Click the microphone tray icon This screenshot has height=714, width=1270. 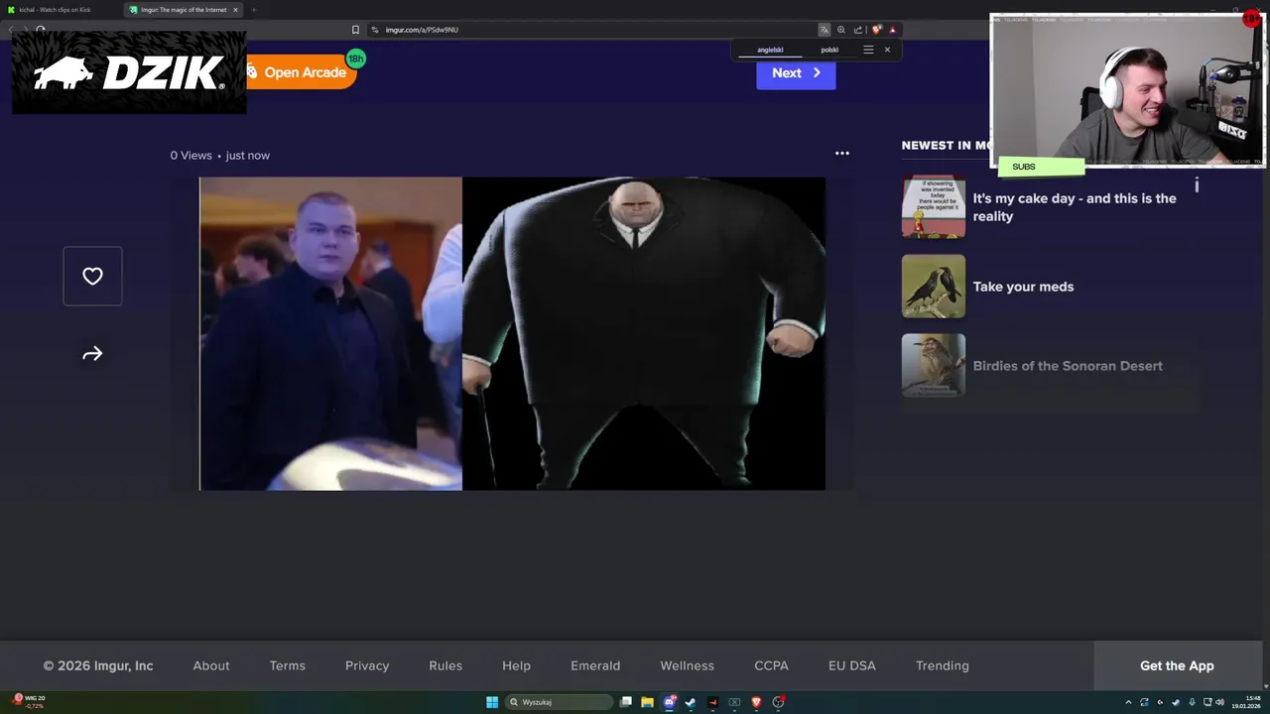[1192, 702]
